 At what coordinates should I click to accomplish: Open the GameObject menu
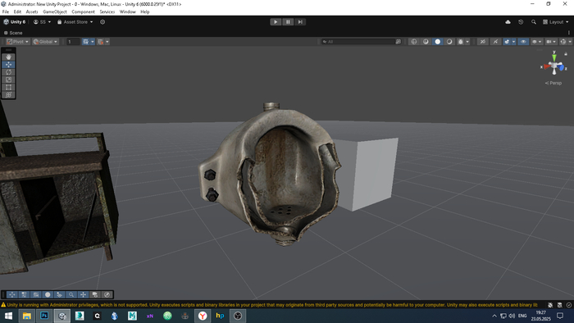click(x=55, y=11)
